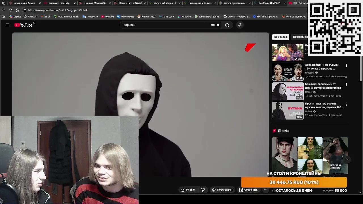The image size is (363, 204).
Task: Show site information icon in address bar
Action: pyautogui.click(x=25, y=10)
